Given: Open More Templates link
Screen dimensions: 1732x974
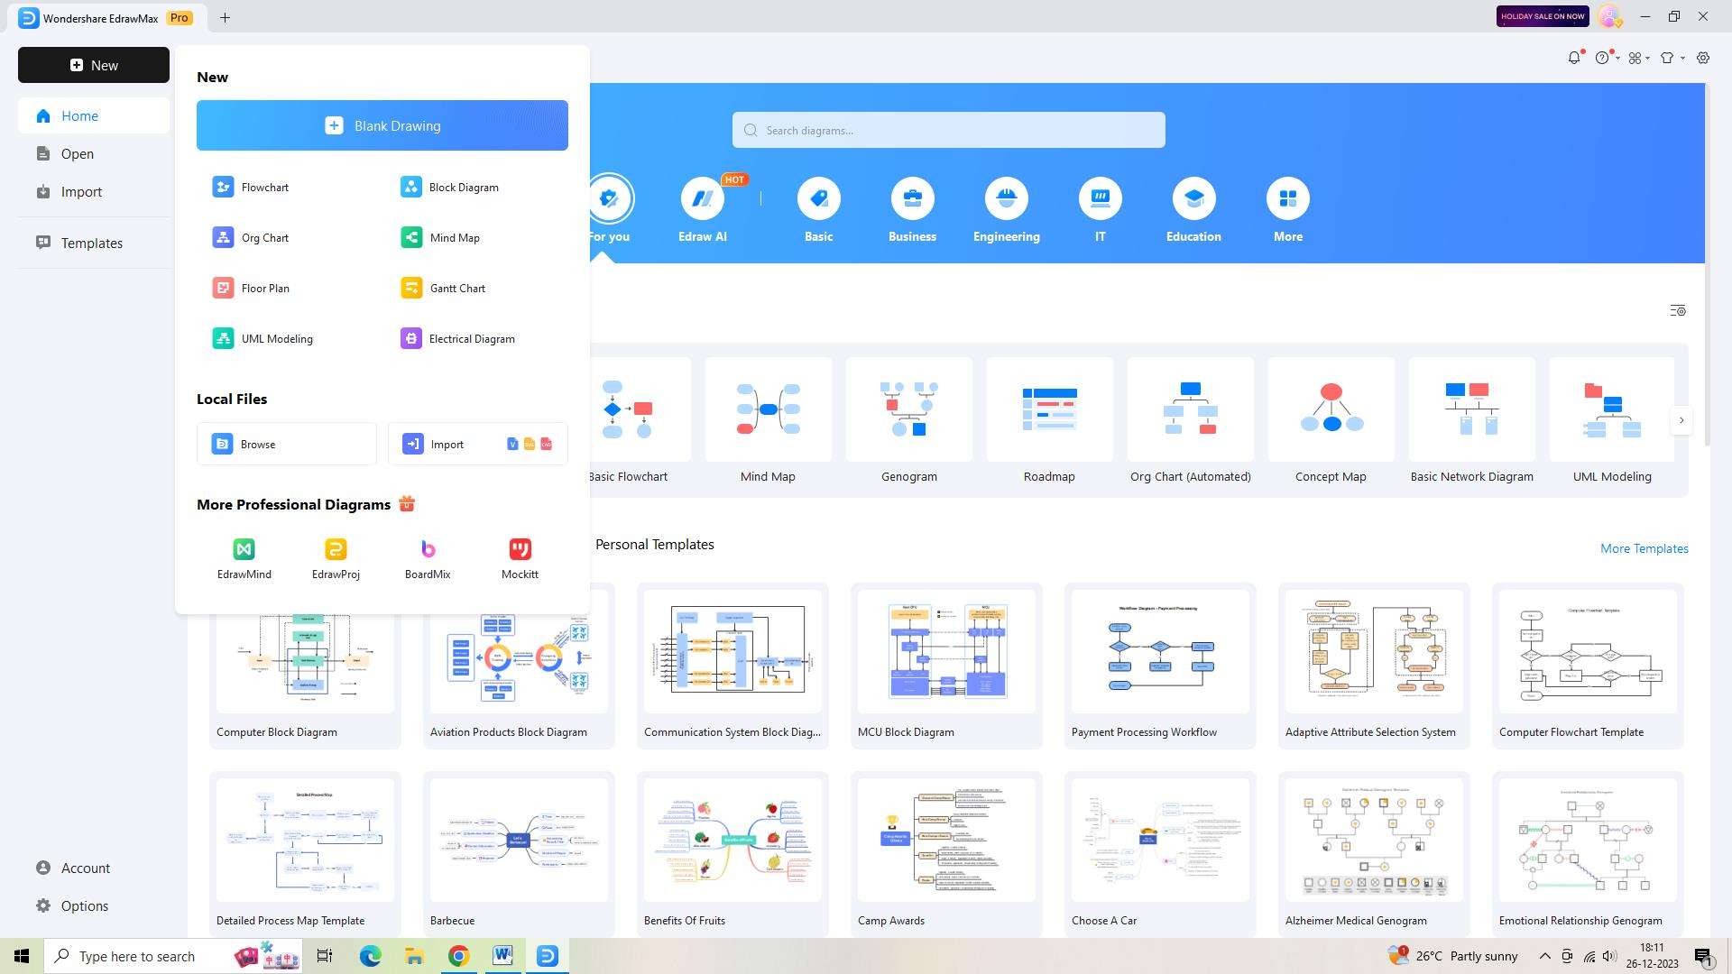Looking at the screenshot, I should click(1645, 548).
